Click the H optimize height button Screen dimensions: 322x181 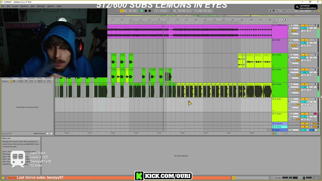pos(283,133)
